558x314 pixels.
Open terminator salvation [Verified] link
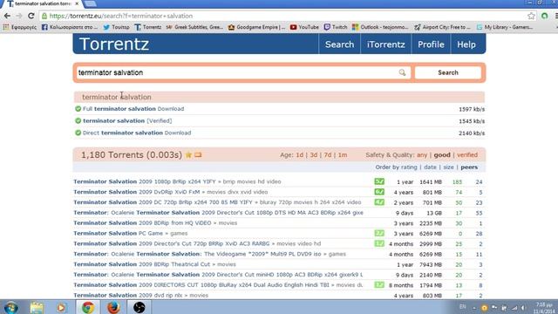coord(127,121)
